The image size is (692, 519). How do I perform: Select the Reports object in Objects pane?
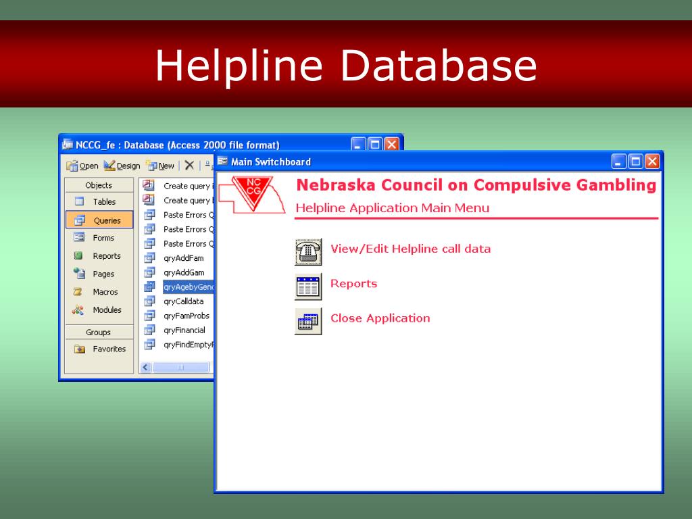pos(99,256)
